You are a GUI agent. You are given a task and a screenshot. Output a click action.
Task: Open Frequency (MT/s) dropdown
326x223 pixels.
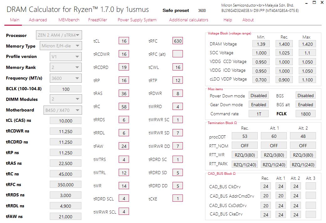66,78
